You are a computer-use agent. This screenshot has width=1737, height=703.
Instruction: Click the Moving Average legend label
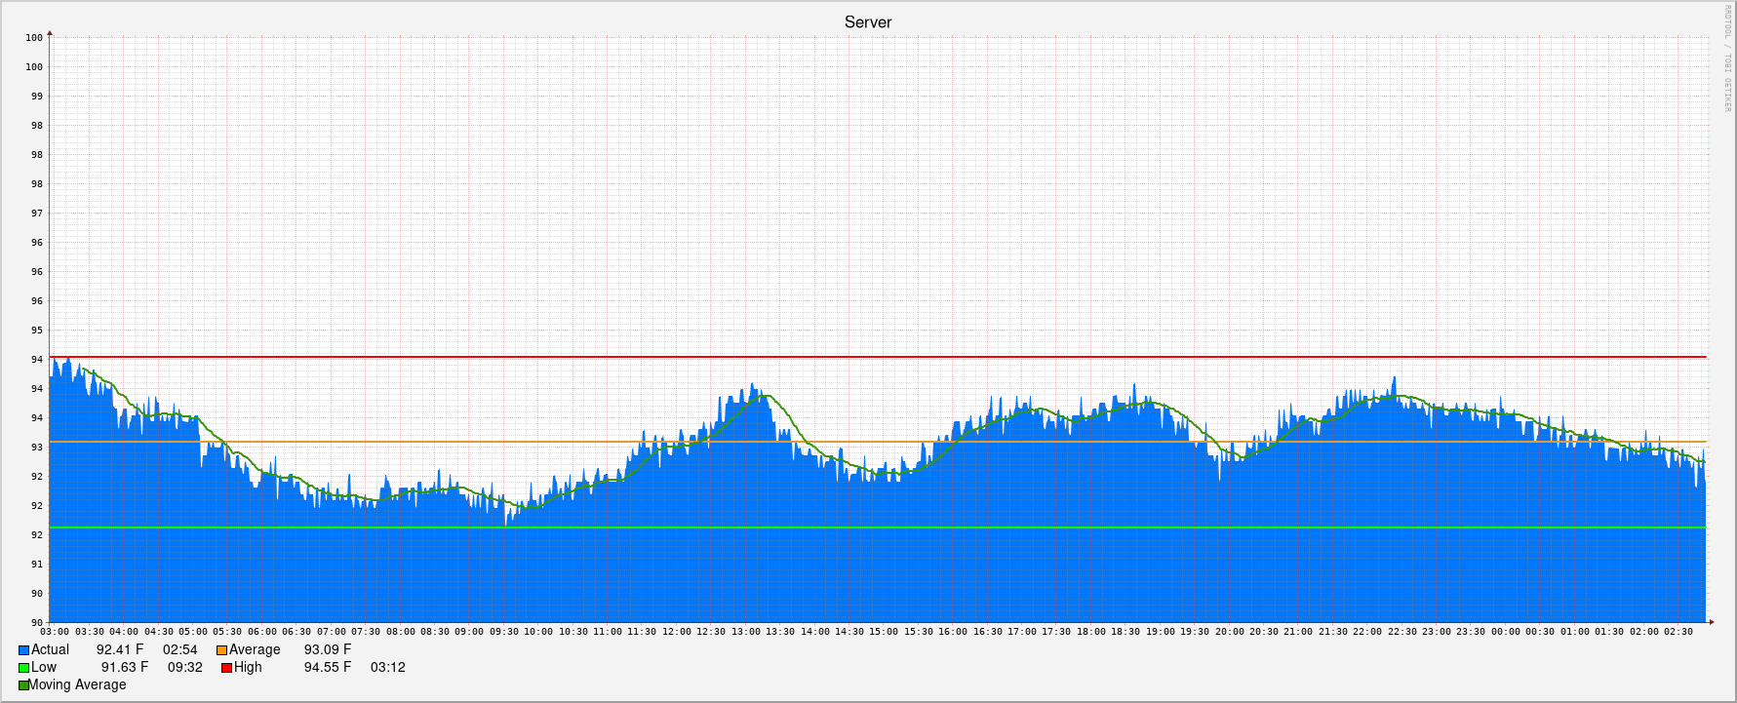(x=78, y=684)
